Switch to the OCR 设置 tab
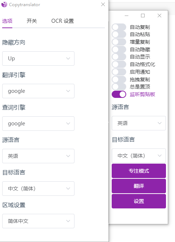The width and height of the screenshot is (175, 242). tap(63, 21)
